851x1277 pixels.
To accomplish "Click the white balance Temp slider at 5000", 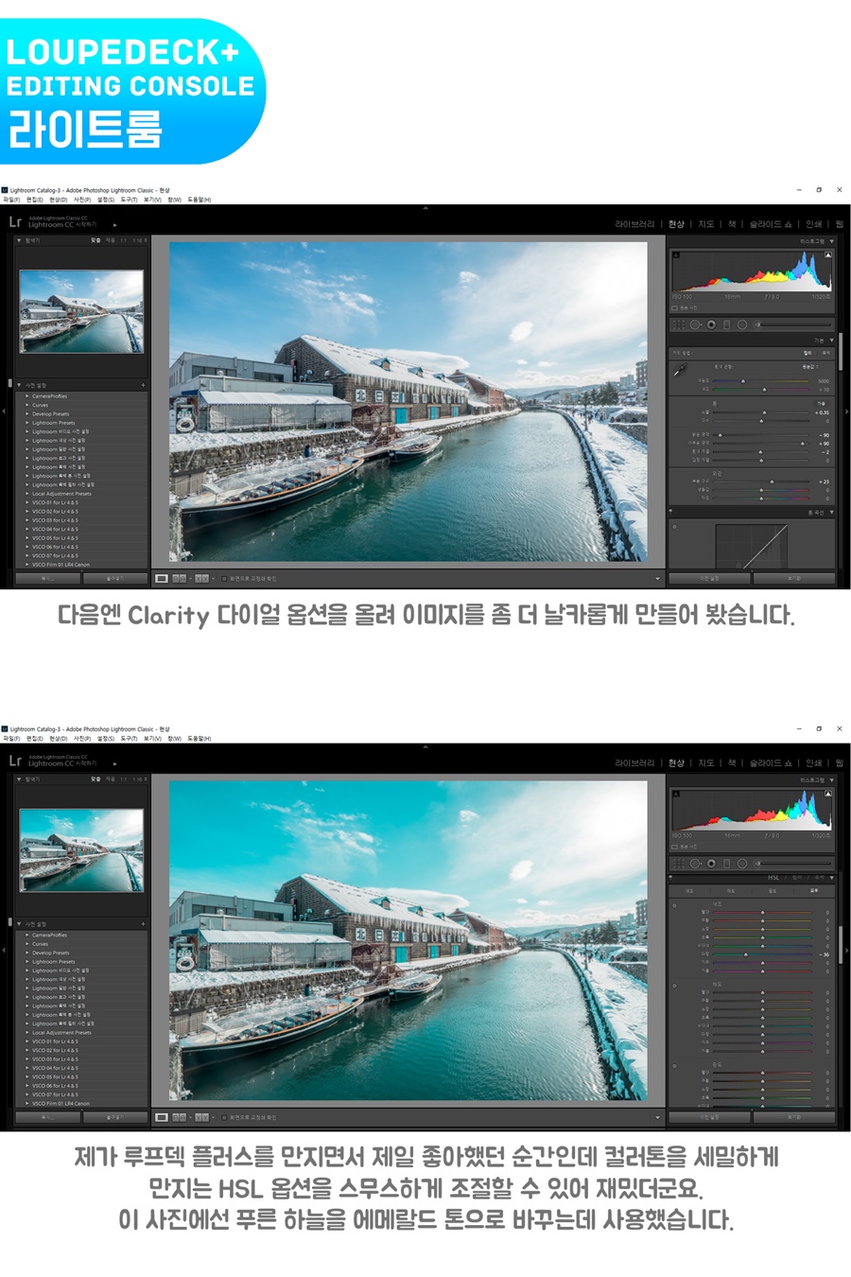I will click(x=743, y=381).
